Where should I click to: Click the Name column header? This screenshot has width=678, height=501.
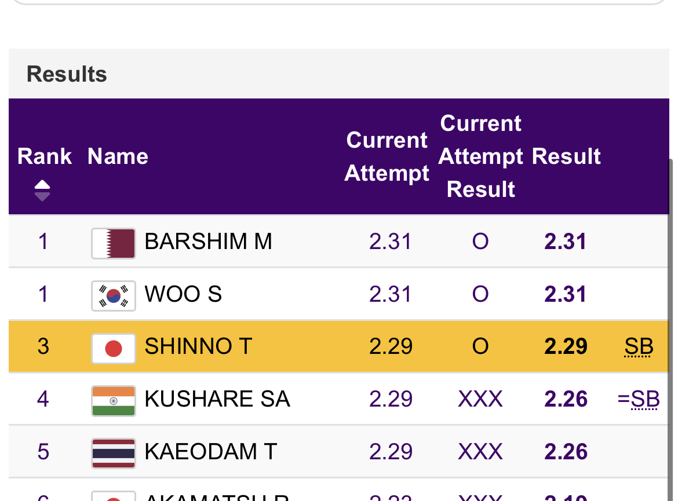(x=118, y=156)
